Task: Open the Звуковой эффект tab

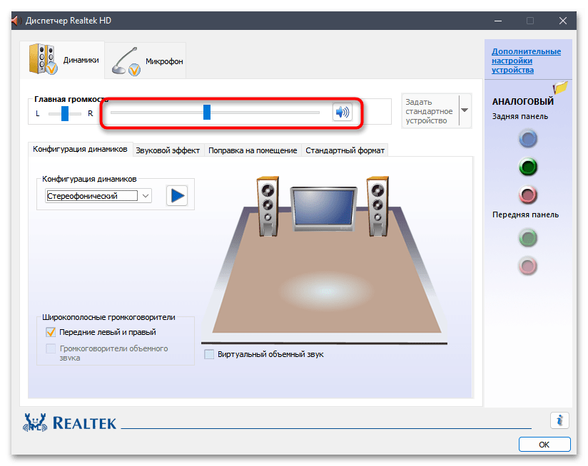Action: pos(168,150)
